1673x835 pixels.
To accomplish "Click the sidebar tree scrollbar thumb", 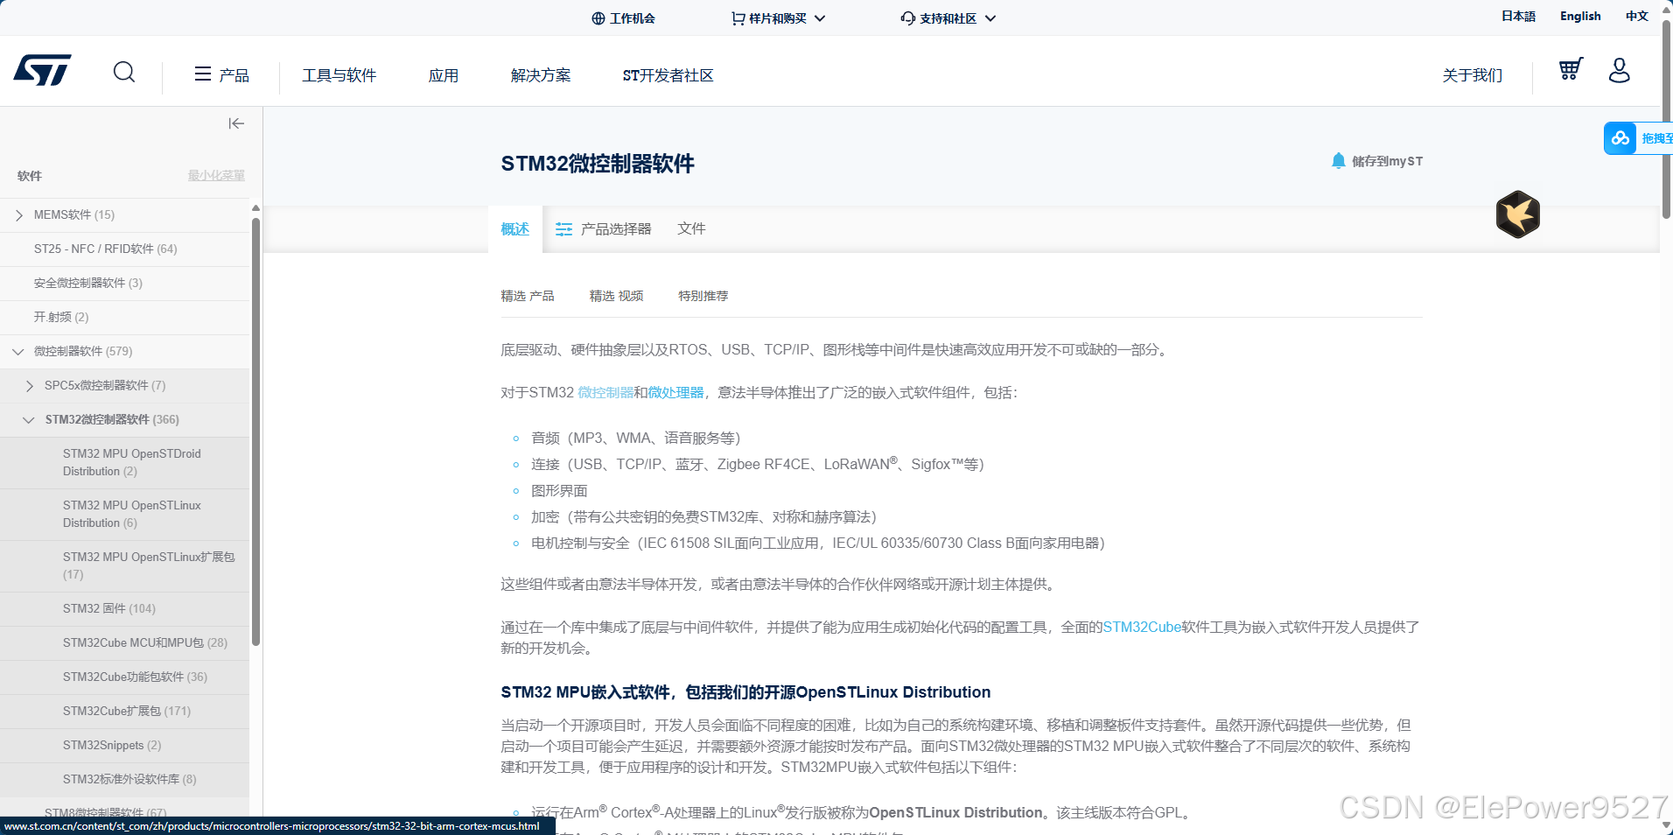I will click(x=255, y=432).
